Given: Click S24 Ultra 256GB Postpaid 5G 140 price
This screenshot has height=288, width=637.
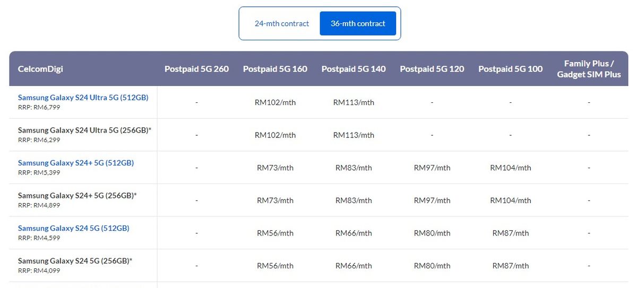Looking at the screenshot, I should [354, 135].
